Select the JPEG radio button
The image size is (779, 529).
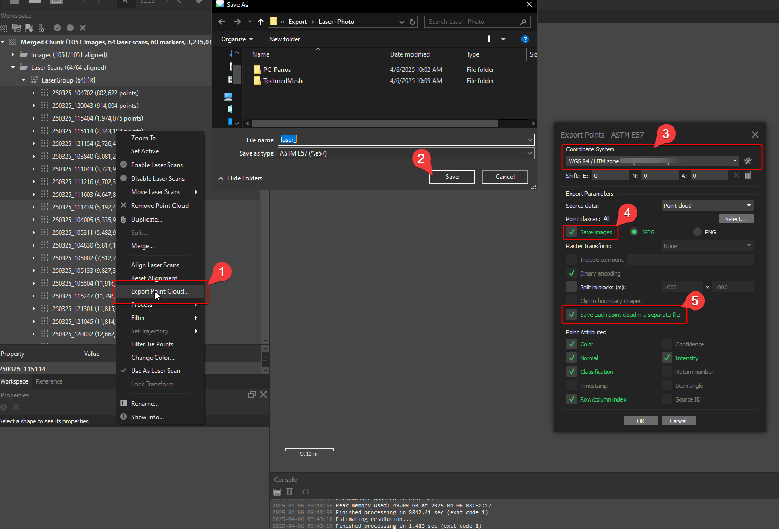[634, 232]
